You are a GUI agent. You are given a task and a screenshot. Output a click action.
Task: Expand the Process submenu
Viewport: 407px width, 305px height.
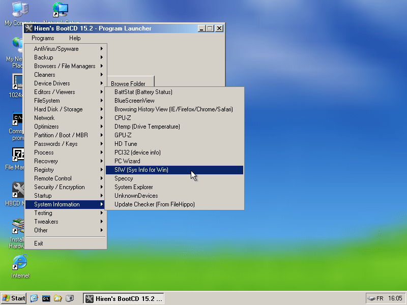point(66,152)
